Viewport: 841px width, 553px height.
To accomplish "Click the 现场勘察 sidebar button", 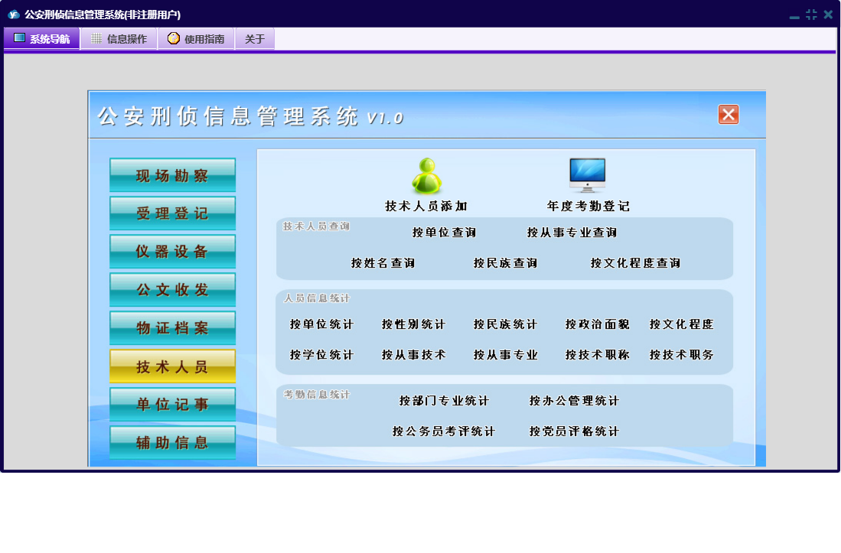I will [x=172, y=175].
